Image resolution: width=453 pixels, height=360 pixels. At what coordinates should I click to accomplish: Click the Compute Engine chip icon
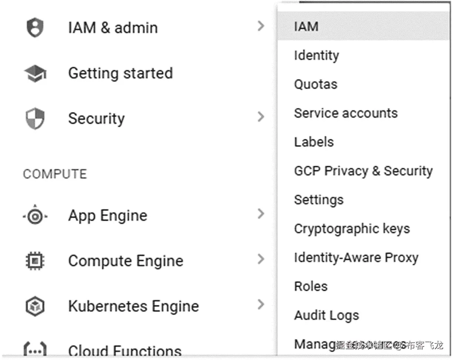point(35,261)
